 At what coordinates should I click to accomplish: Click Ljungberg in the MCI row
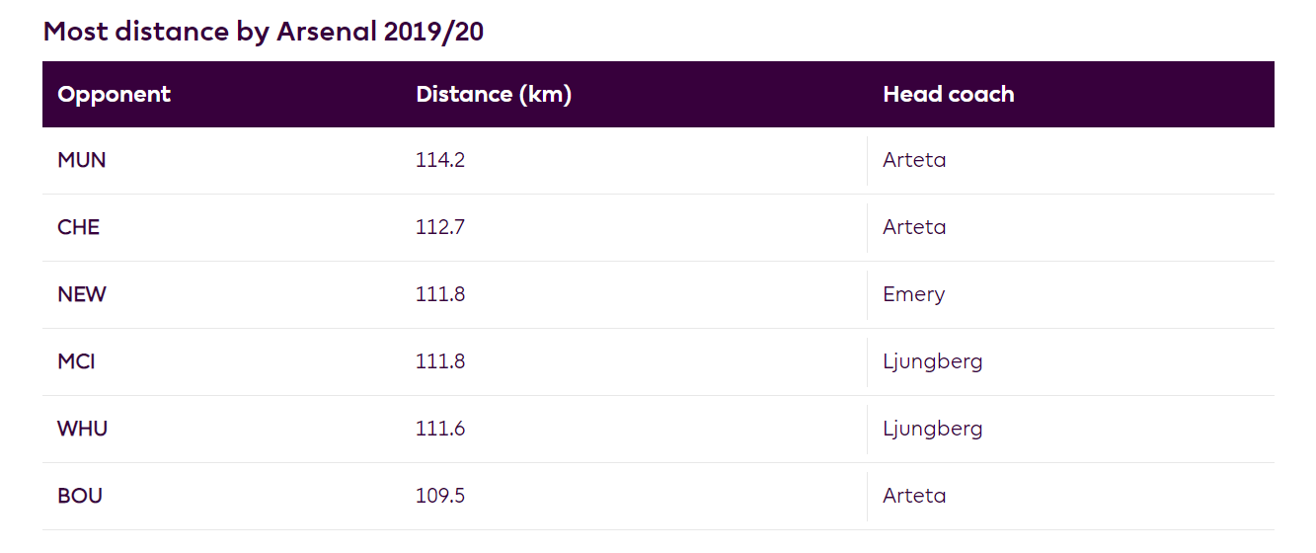click(933, 361)
